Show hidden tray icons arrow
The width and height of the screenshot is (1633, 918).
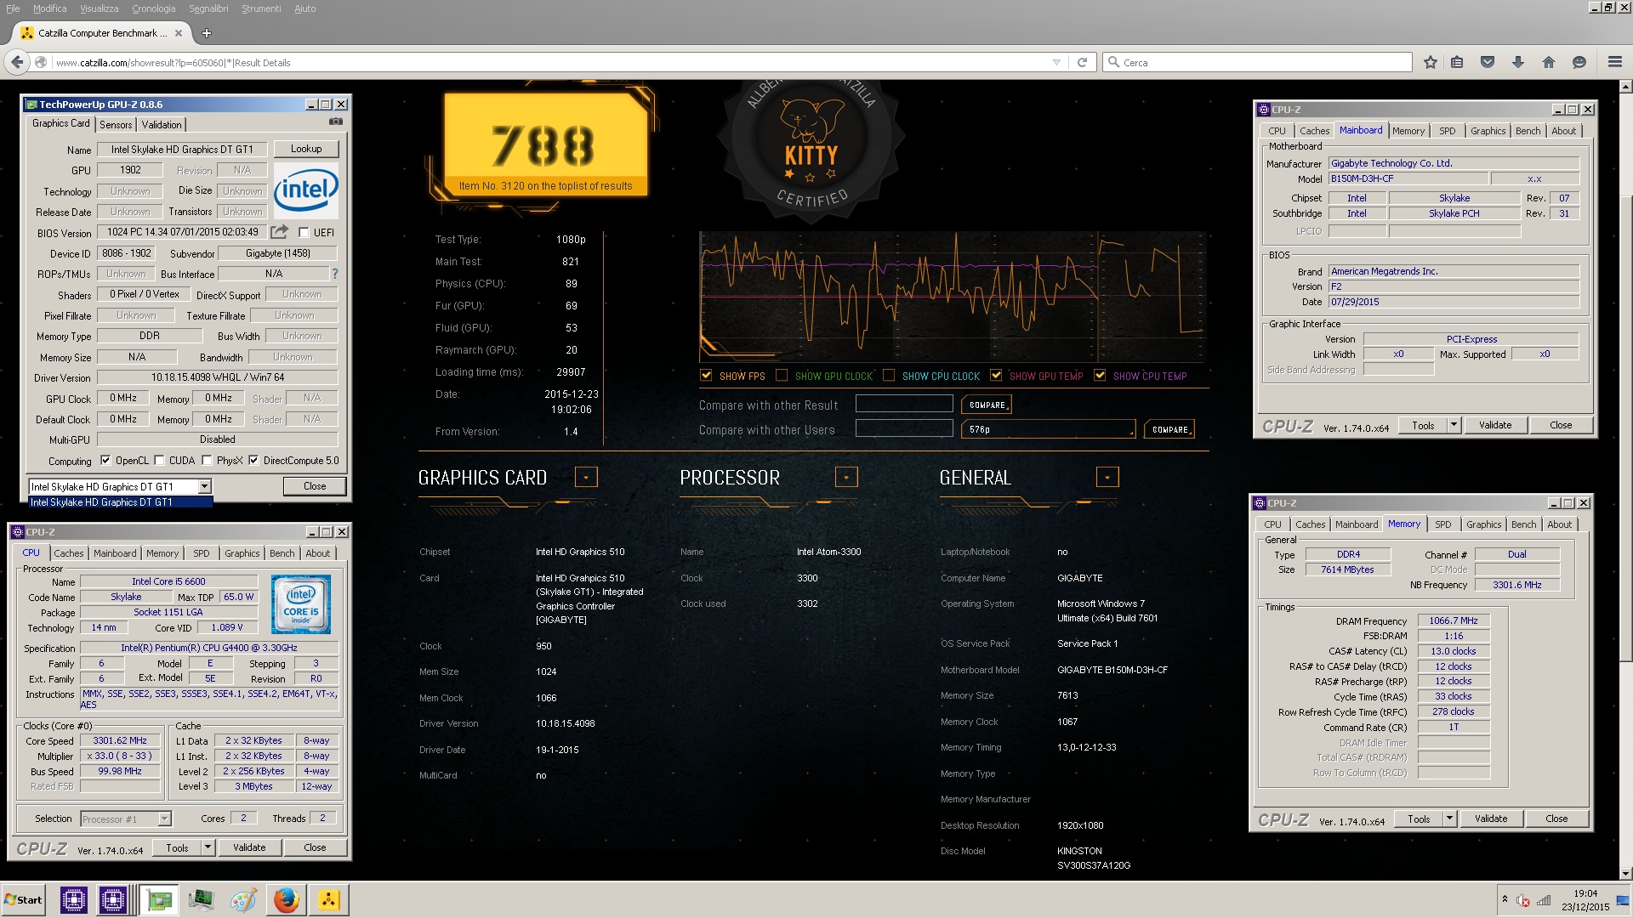coord(1505,899)
